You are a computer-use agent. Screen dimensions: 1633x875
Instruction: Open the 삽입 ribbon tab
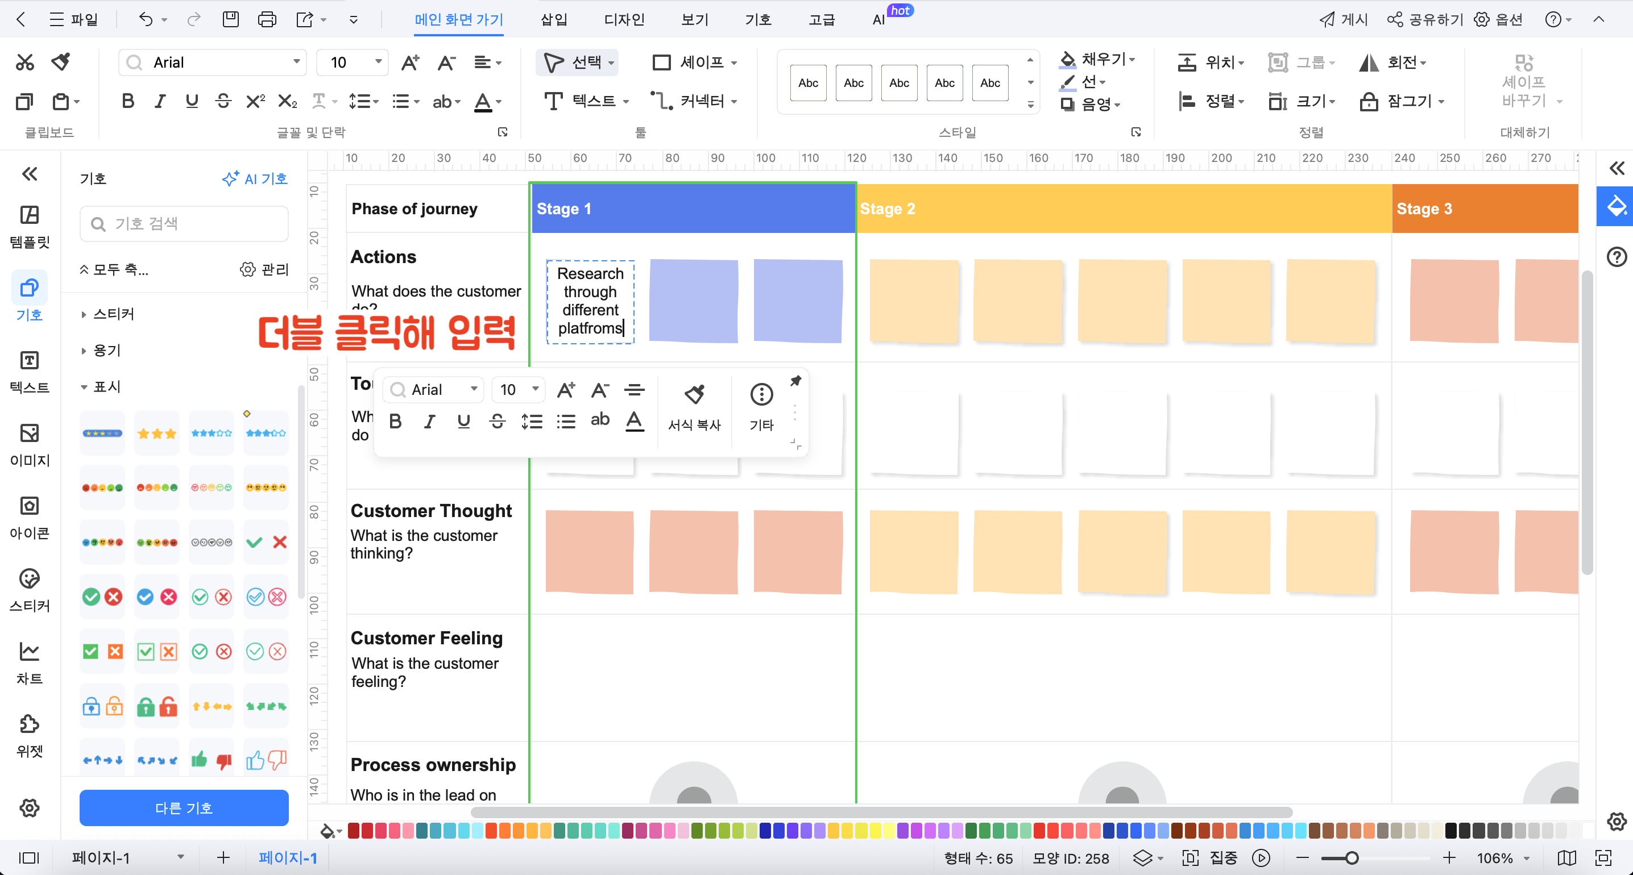(553, 20)
